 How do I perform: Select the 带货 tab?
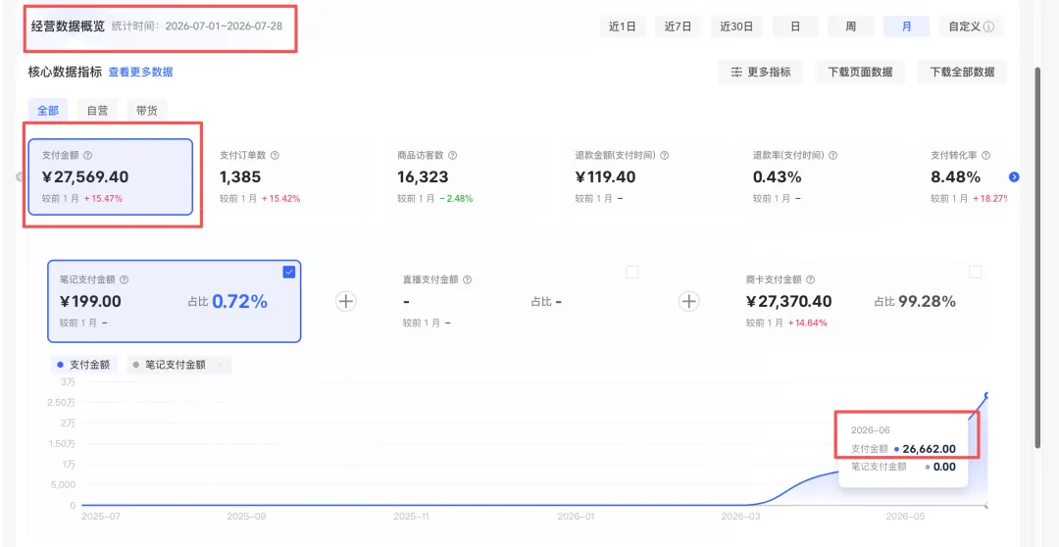coord(146,111)
